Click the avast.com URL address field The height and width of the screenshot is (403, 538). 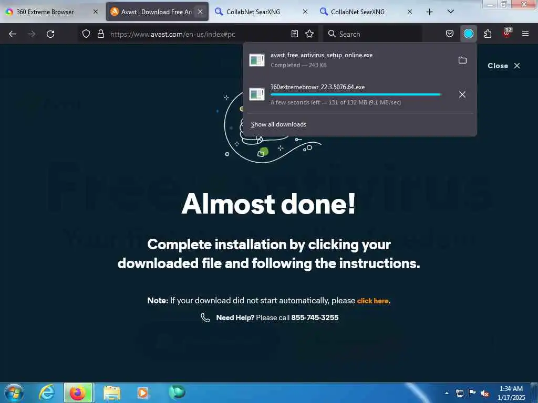[x=198, y=34]
